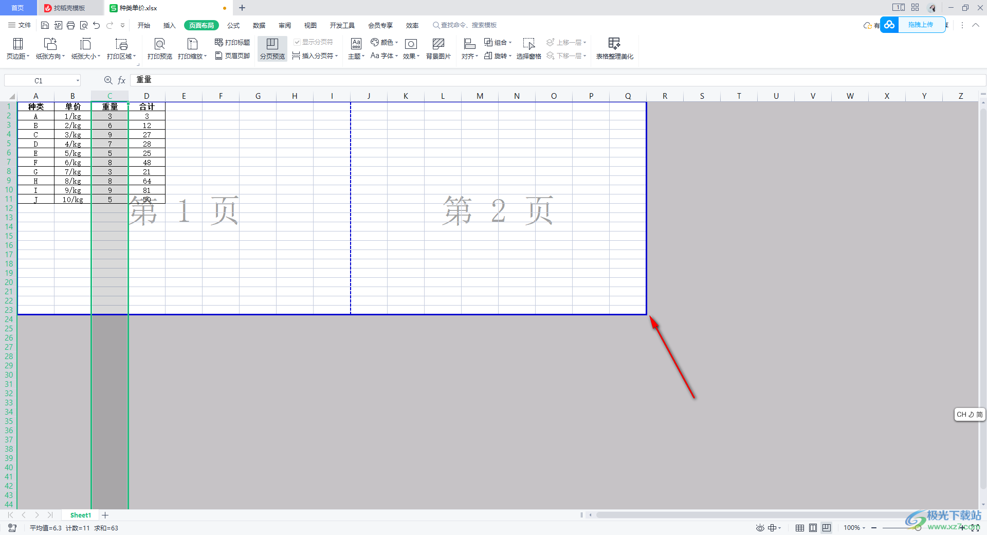Click the fx insert function button
Image resolution: width=987 pixels, height=535 pixels.
click(x=122, y=80)
